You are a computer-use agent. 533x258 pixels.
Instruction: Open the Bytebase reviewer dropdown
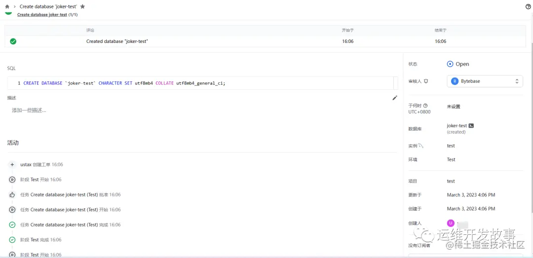click(x=485, y=81)
